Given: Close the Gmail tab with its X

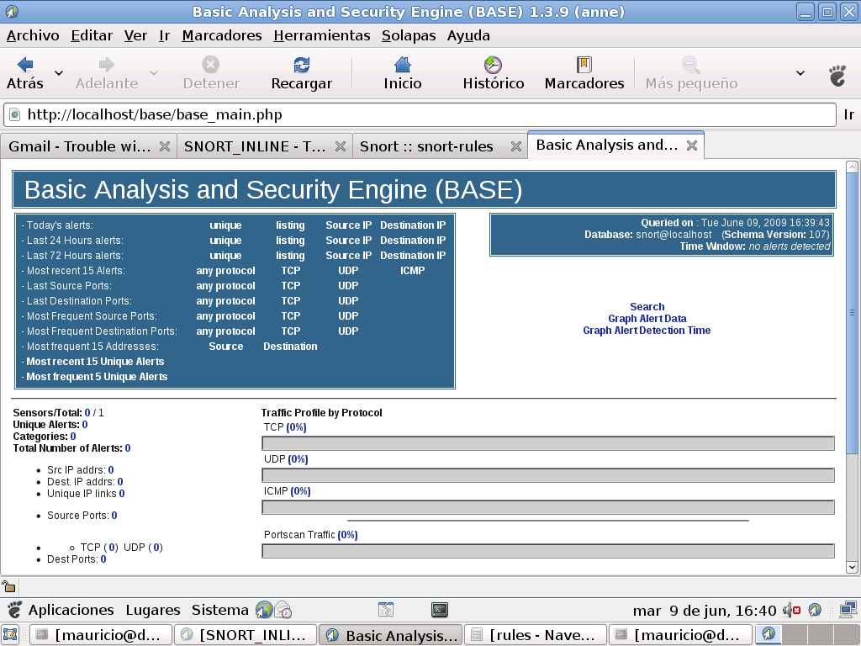Looking at the screenshot, I should [x=165, y=146].
